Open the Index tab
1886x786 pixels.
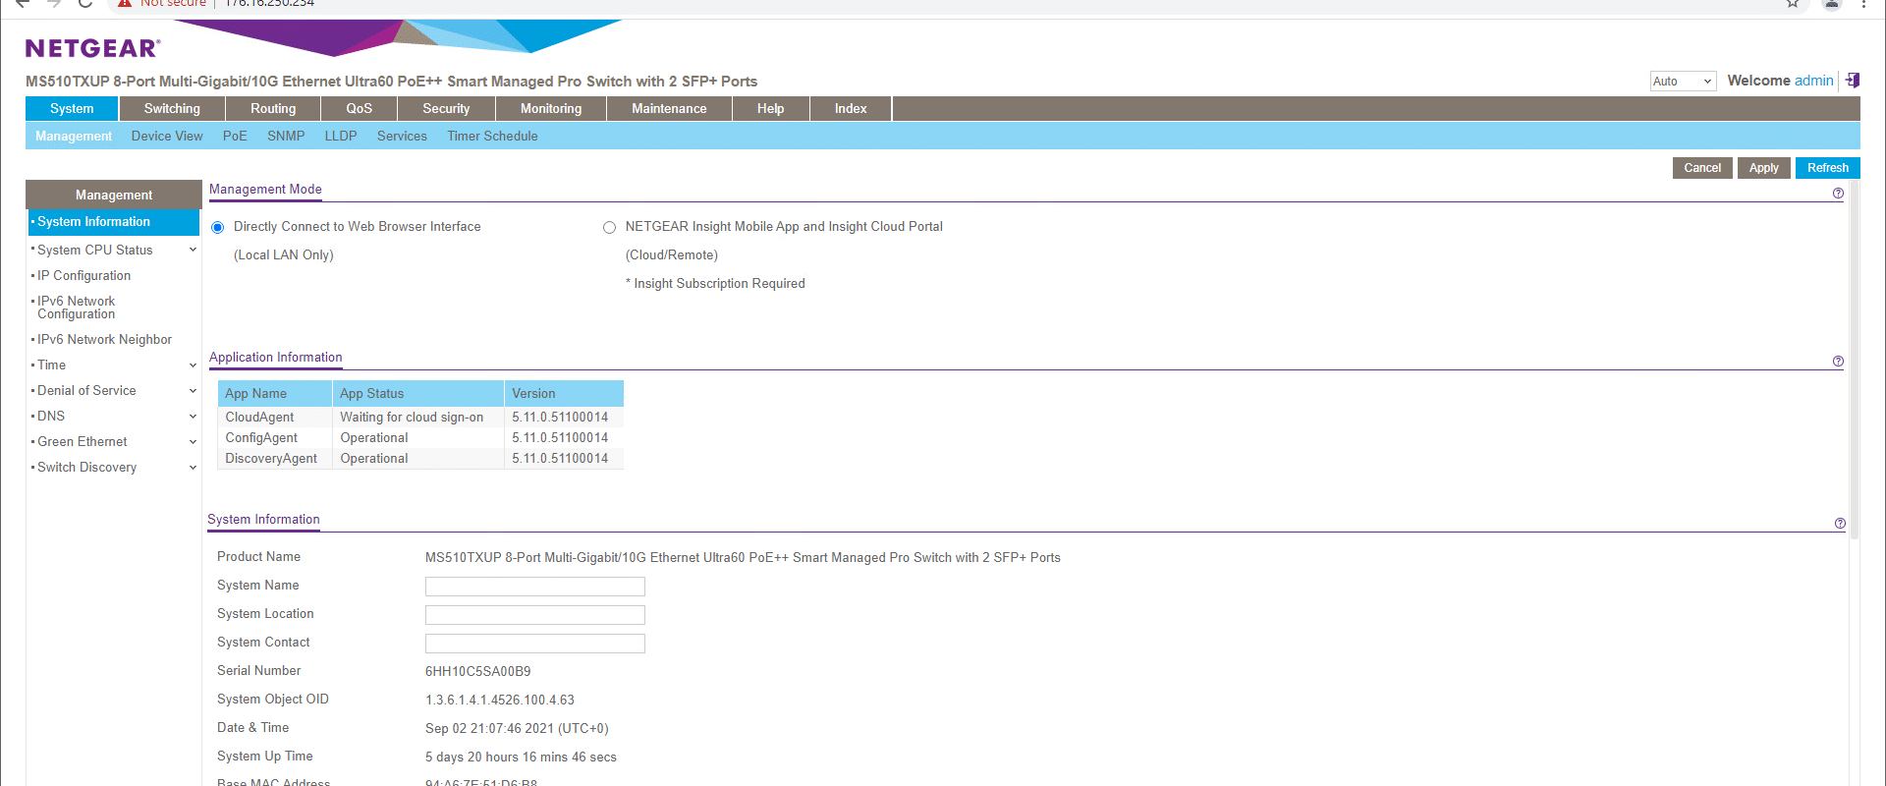(851, 108)
